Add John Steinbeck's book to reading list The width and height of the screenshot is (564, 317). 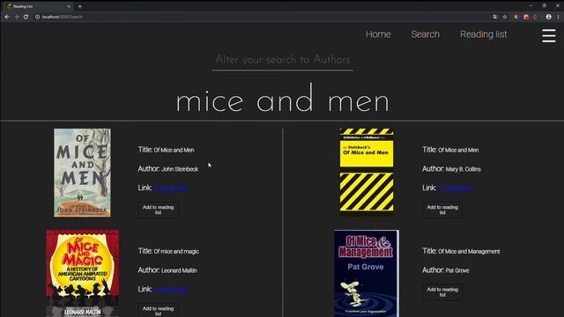[158, 210]
